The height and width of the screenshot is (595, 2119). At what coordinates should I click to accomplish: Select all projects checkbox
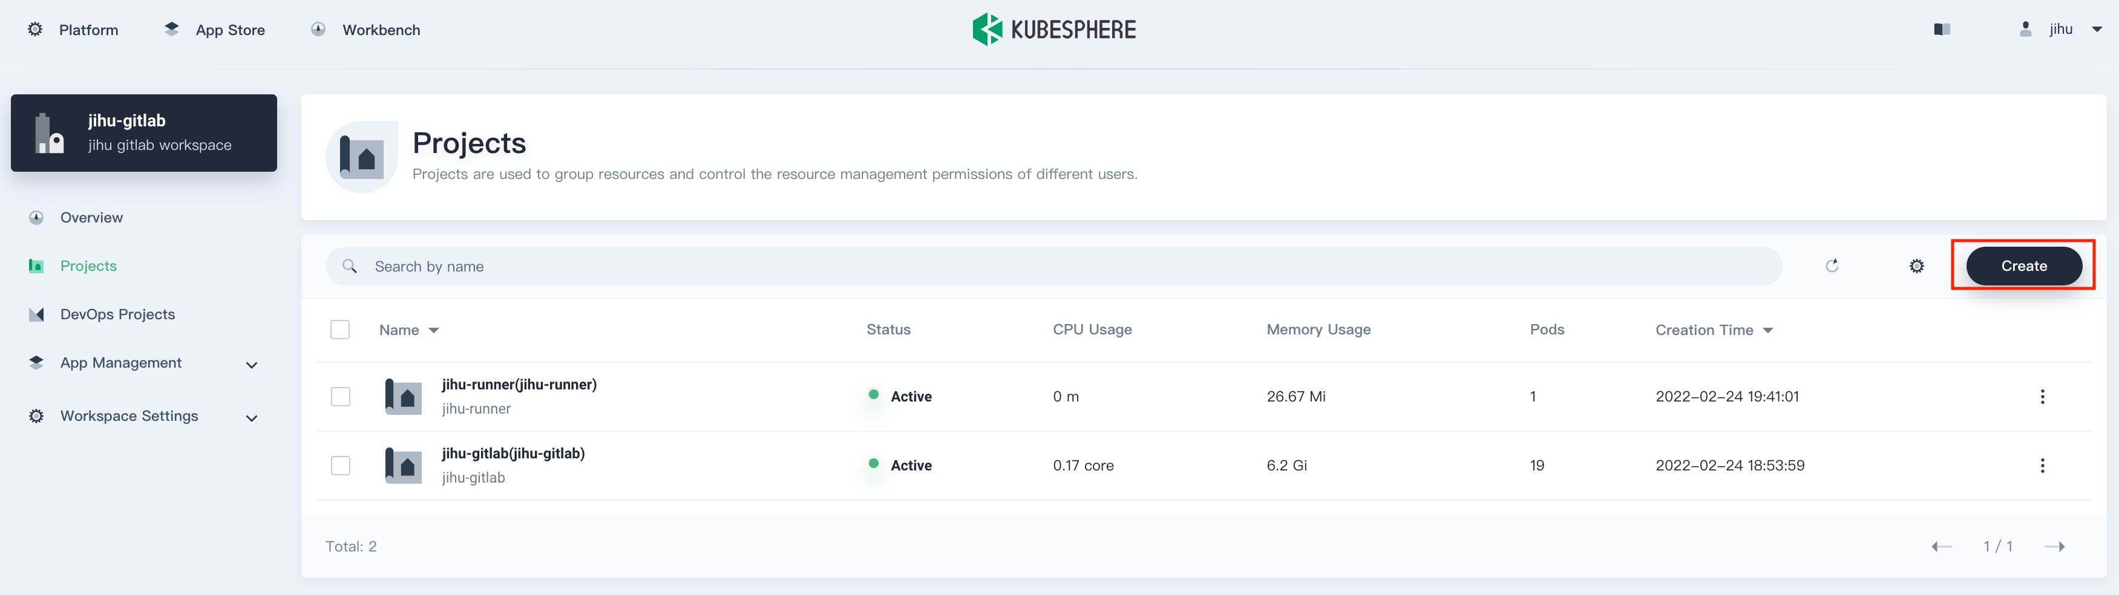[x=339, y=330]
